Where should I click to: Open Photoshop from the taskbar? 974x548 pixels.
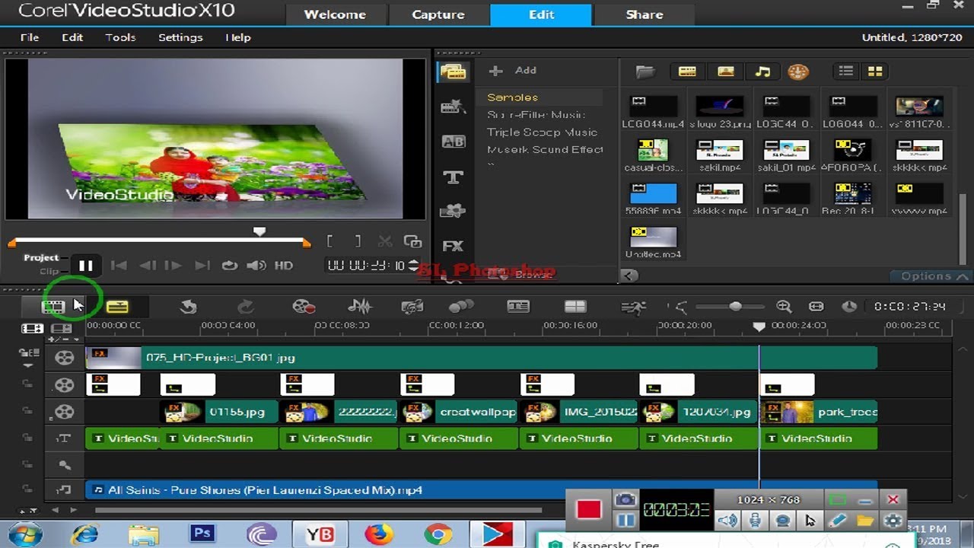pos(202,534)
